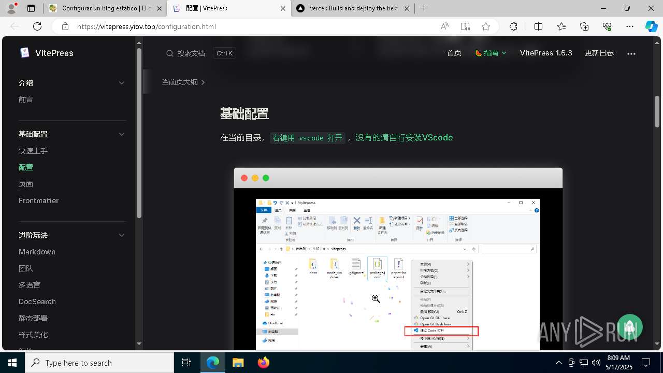
Task: Open 配置 sidebar page
Action: point(26,167)
